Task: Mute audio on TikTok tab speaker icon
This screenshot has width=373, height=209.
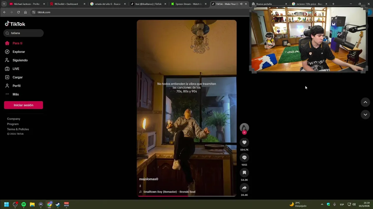Action: click(241, 4)
